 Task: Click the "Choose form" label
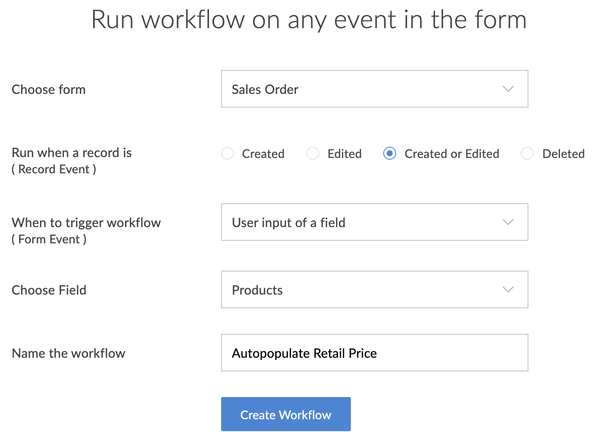pos(49,89)
